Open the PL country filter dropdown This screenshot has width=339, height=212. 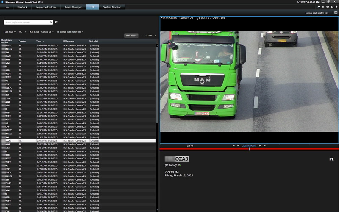click(22, 32)
